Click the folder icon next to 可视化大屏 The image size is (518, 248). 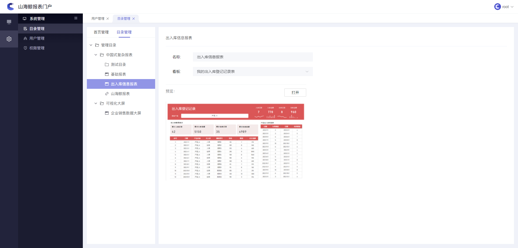[102, 103]
